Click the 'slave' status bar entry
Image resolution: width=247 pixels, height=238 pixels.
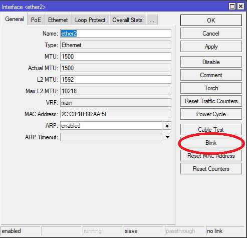pyautogui.click(x=144, y=231)
